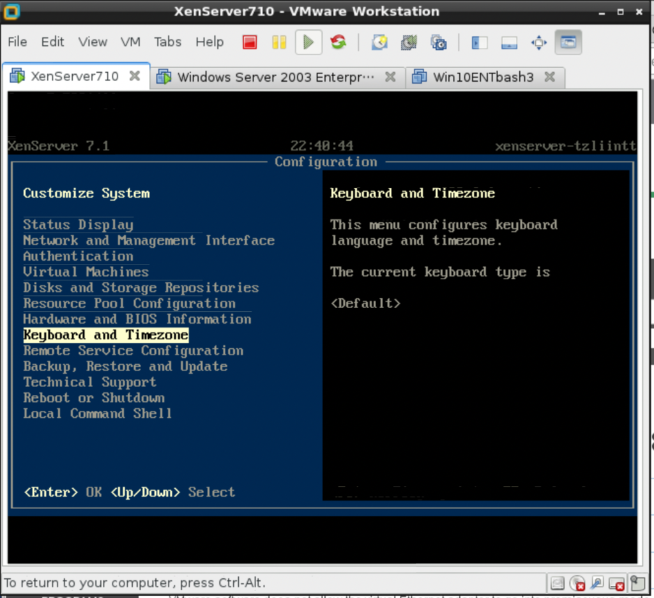Click the green Power On play icon
The height and width of the screenshot is (598, 654).
click(x=308, y=42)
